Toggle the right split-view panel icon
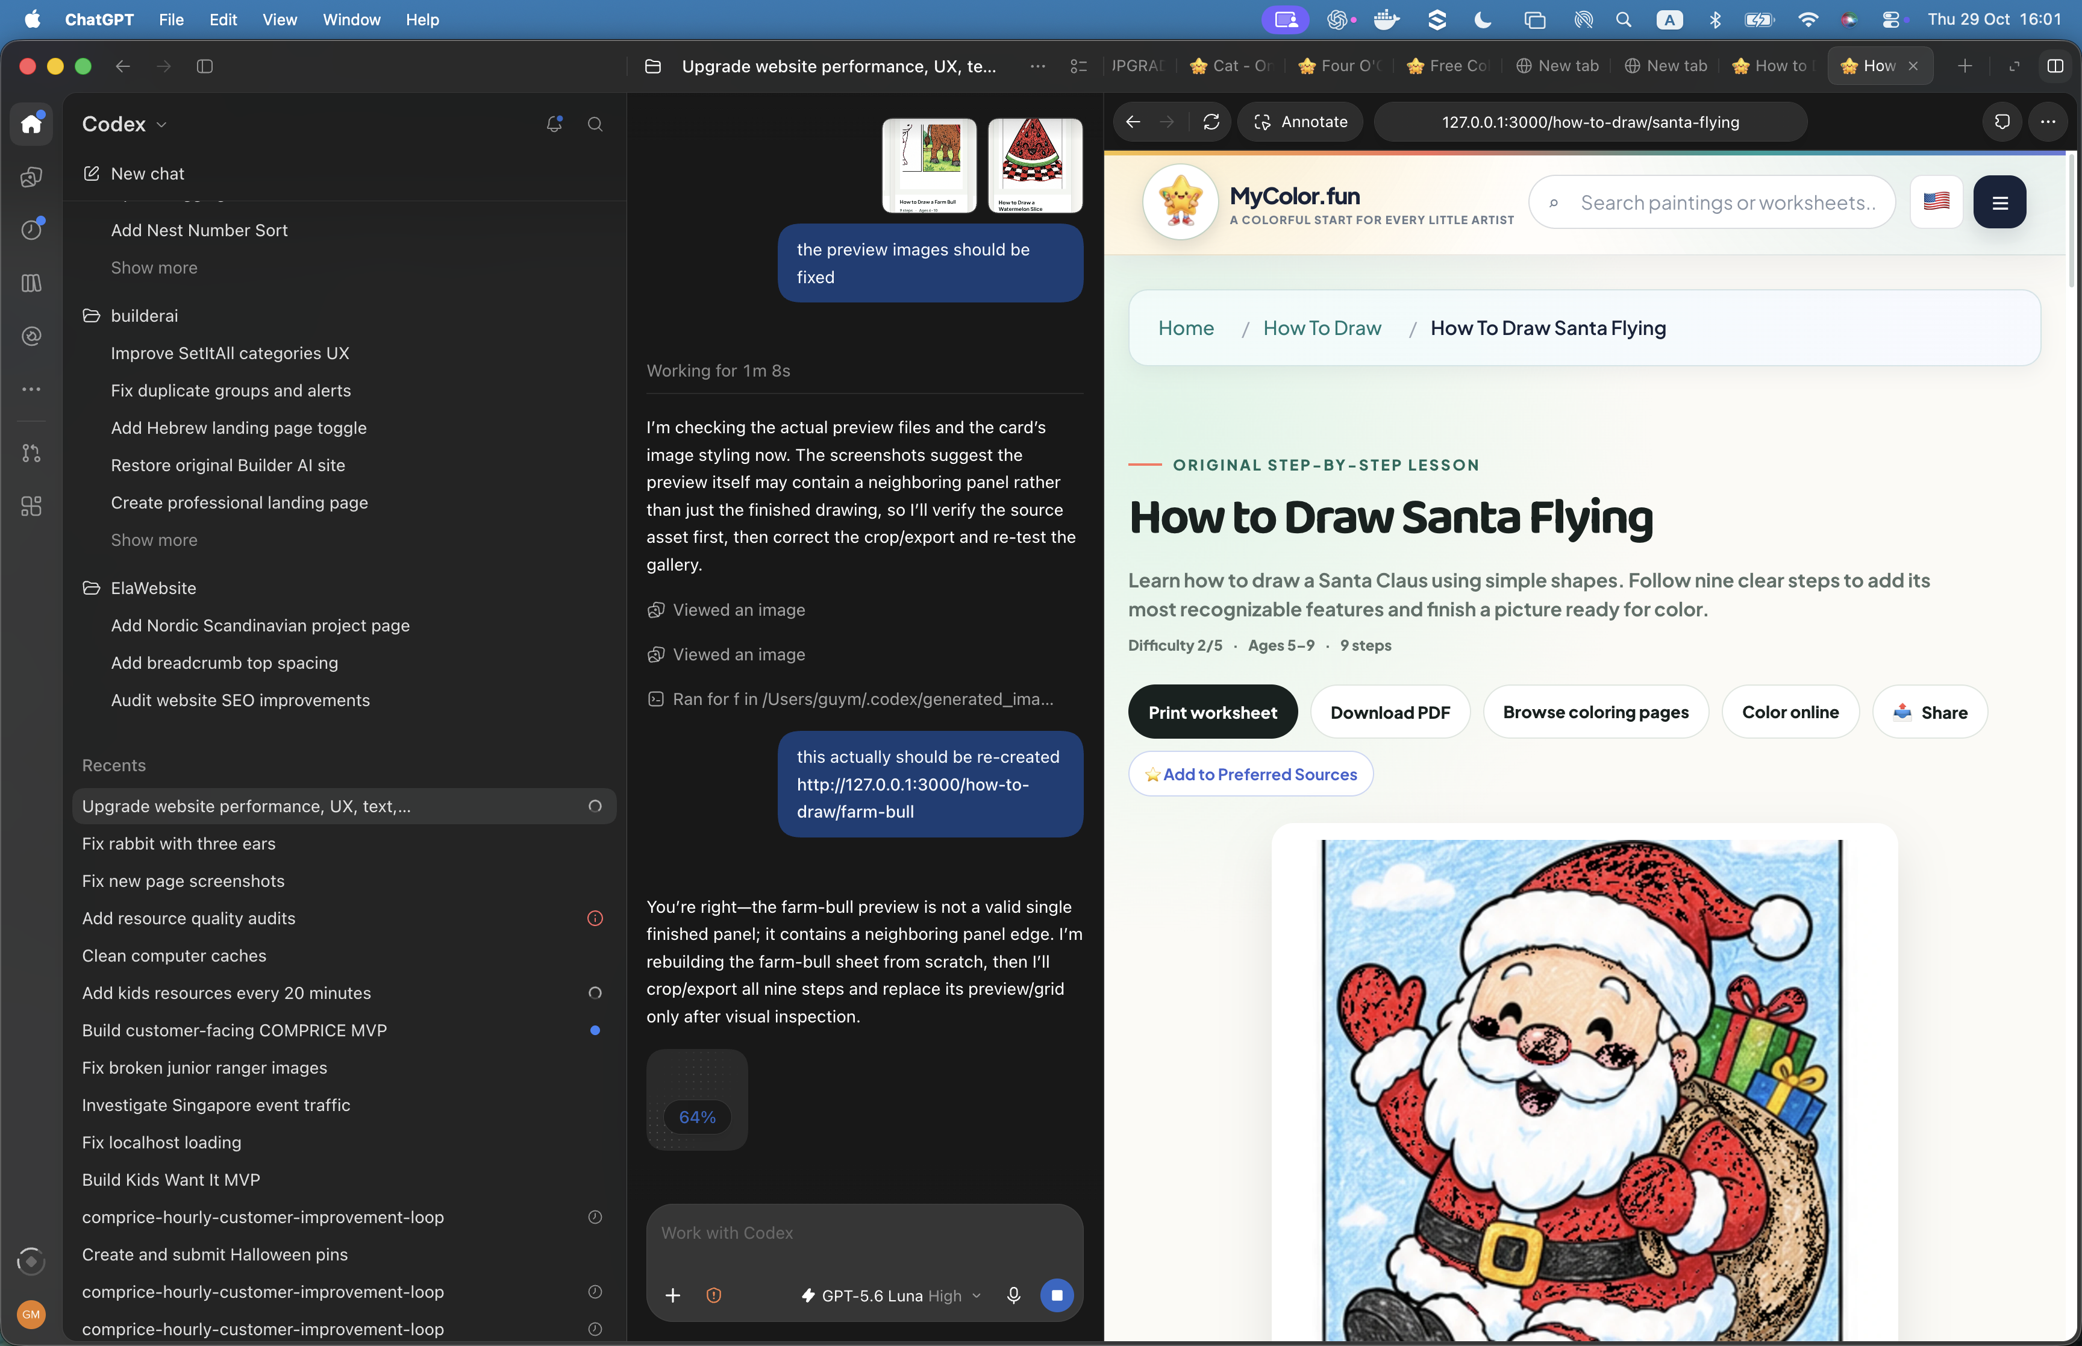Image resolution: width=2082 pixels, height=1346 pixels. (2055, 66)
